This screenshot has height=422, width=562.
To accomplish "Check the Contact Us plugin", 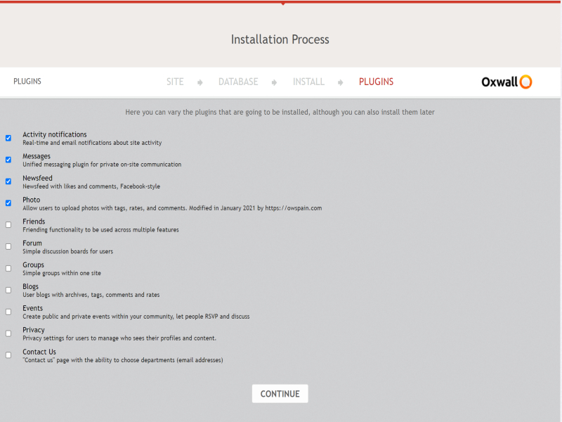I will [x=8, y=355].
